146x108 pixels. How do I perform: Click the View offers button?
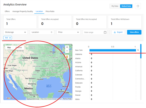pos(134,32)
